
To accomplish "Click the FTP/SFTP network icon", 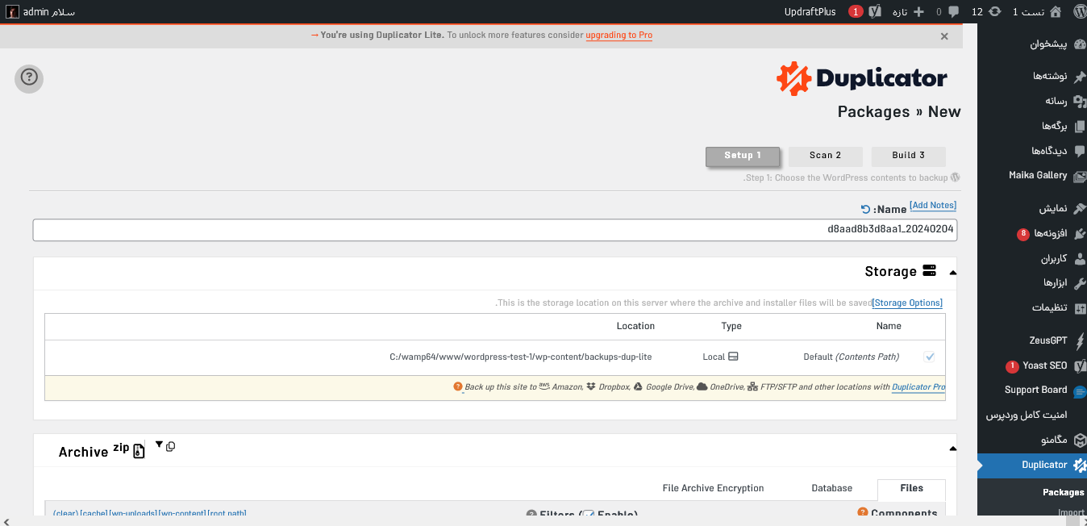I will (753, 387).
